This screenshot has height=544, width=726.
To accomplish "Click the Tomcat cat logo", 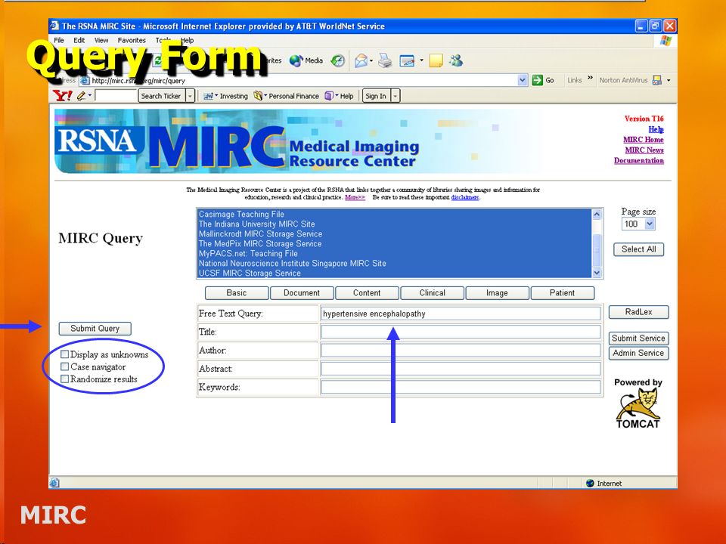I will pos(638,403).
